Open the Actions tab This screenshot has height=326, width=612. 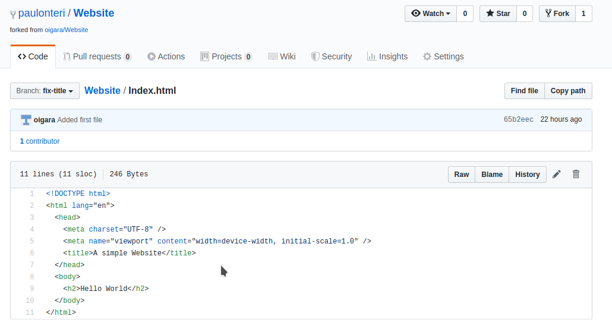pyautogui.click(x=166, y=56)
